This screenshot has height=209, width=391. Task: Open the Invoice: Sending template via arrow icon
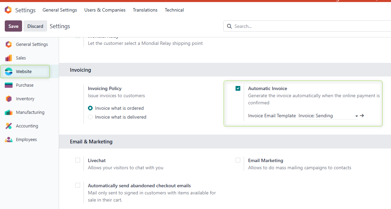[362, 116]
